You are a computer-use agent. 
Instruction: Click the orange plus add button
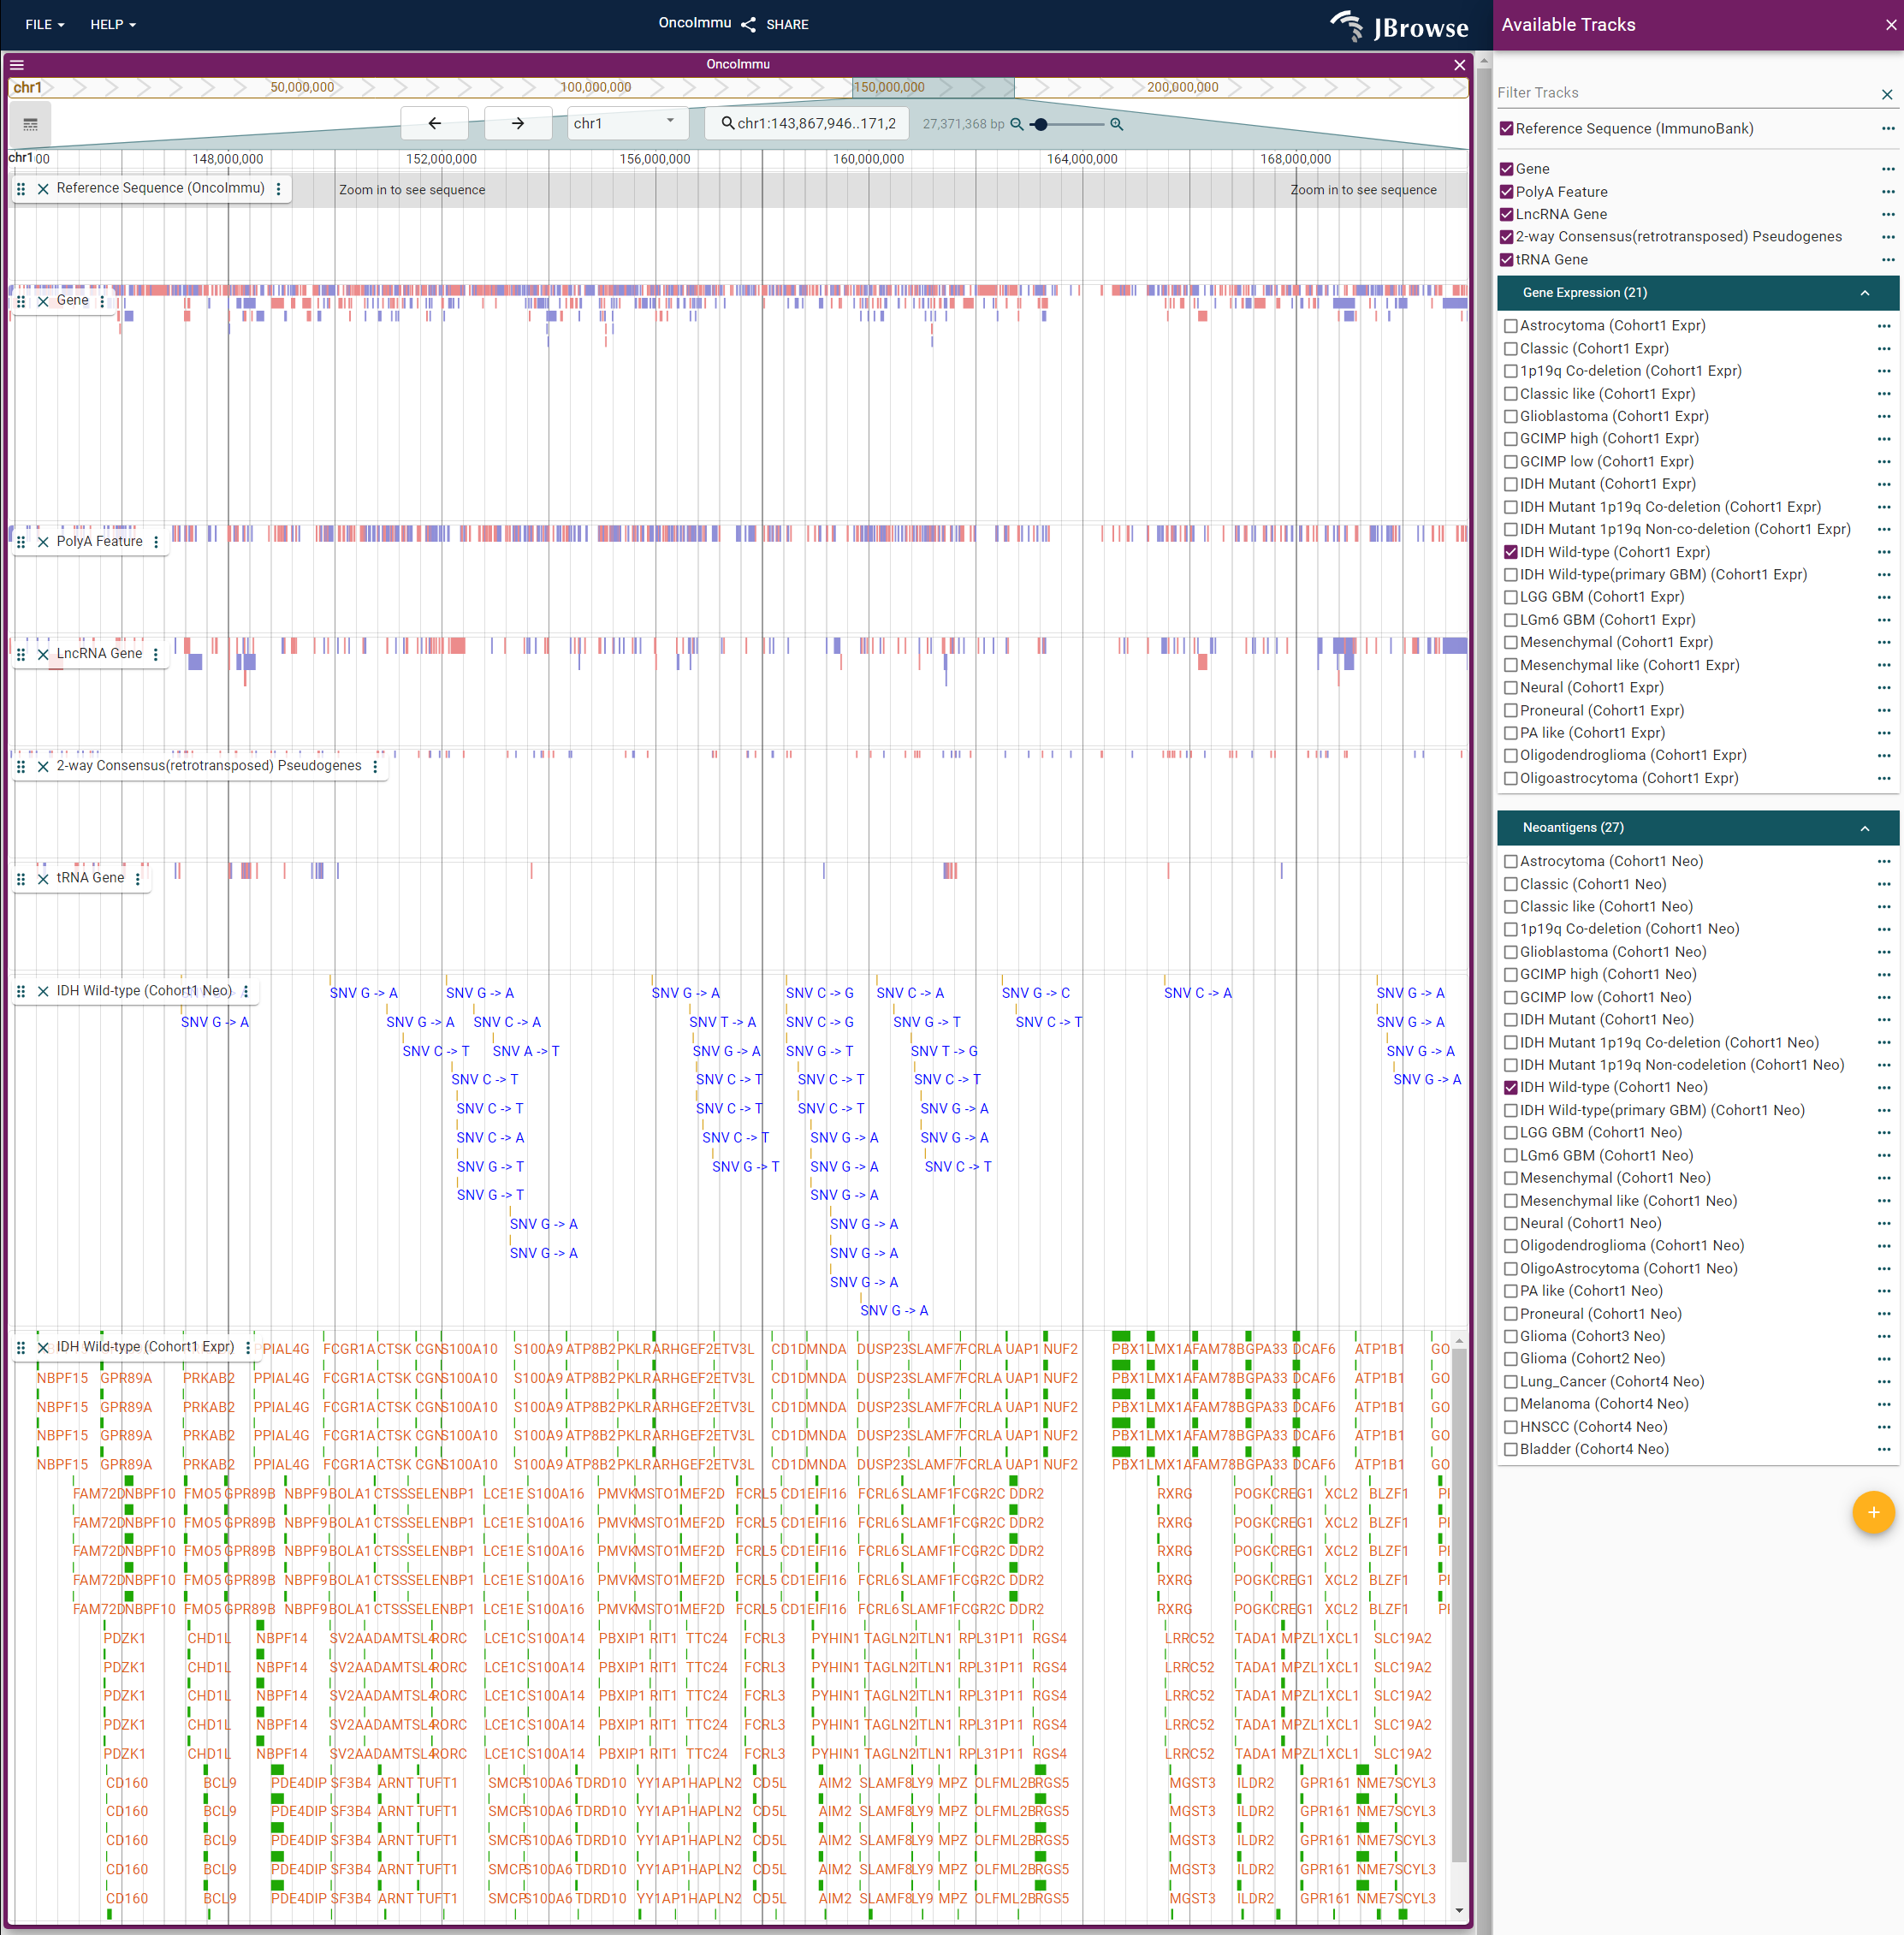click(1873, 1512)
